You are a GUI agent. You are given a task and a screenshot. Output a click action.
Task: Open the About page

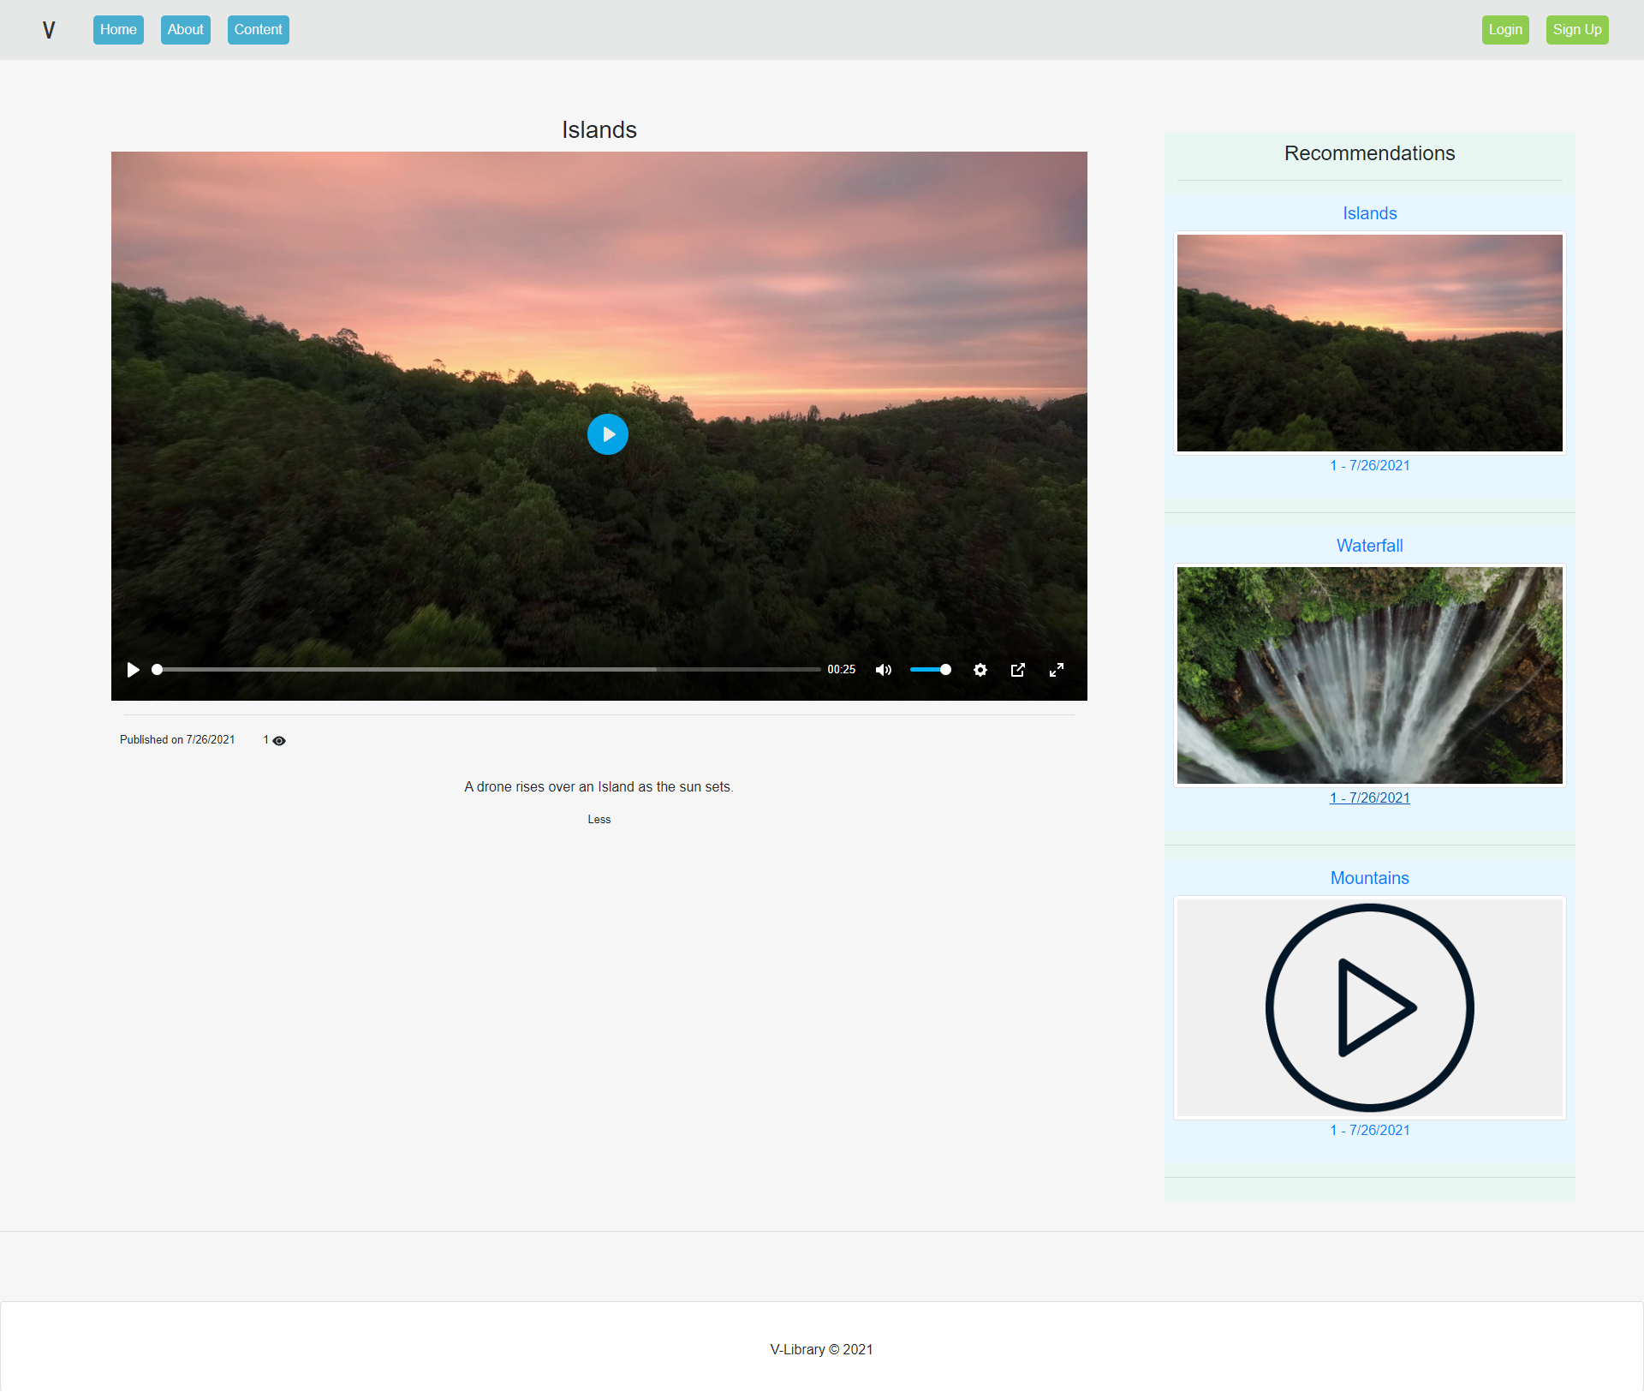tap(185, 30)
